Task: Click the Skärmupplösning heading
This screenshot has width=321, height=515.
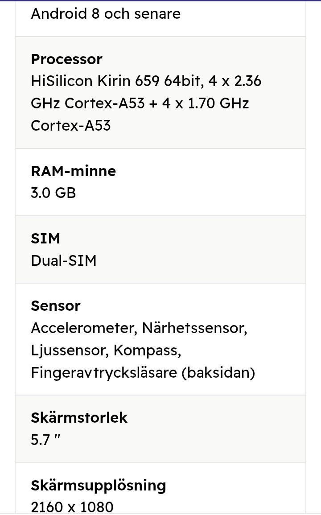Action: click(x=98, y=485)
